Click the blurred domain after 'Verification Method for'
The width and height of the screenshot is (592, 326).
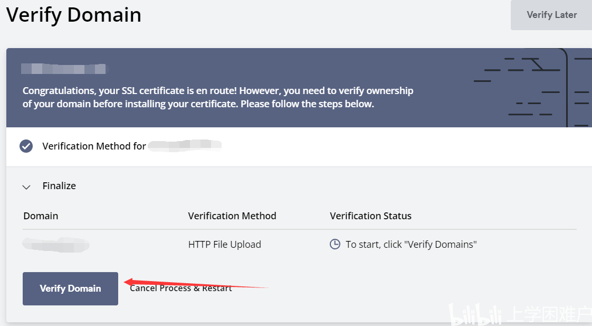point(185,146)
